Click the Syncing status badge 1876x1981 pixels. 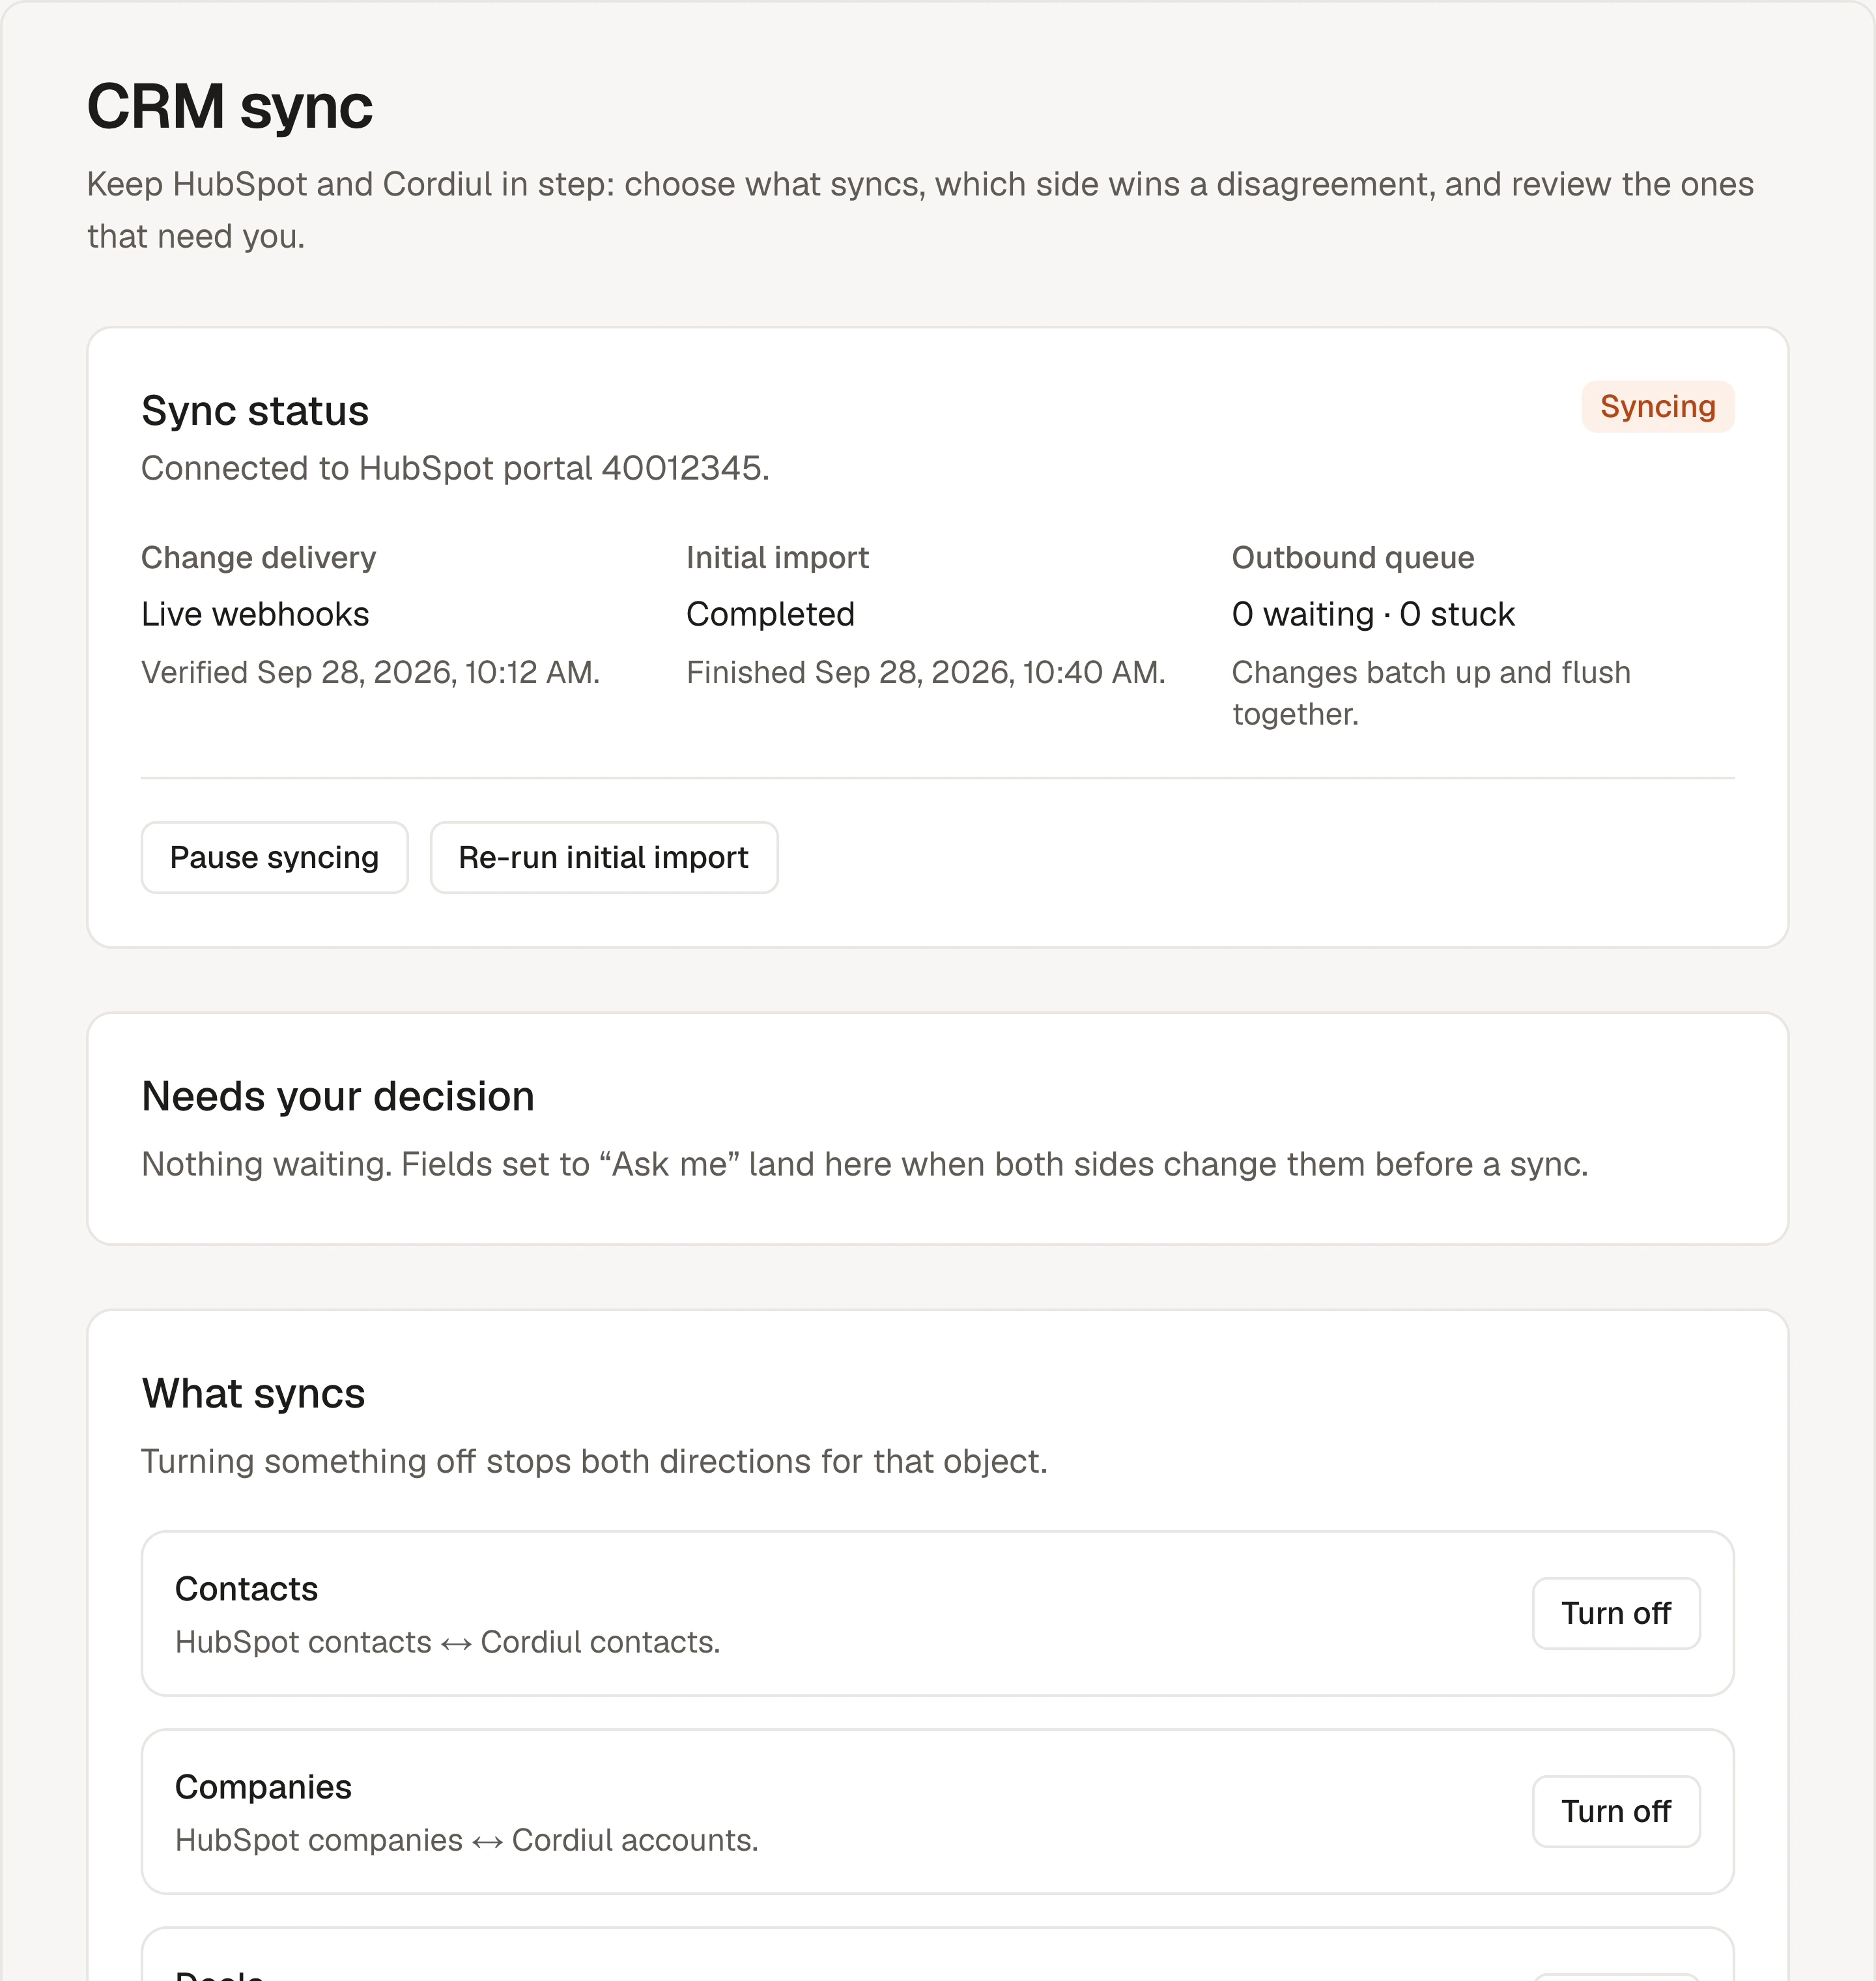pyautogui.click(x=1657, y=406)
